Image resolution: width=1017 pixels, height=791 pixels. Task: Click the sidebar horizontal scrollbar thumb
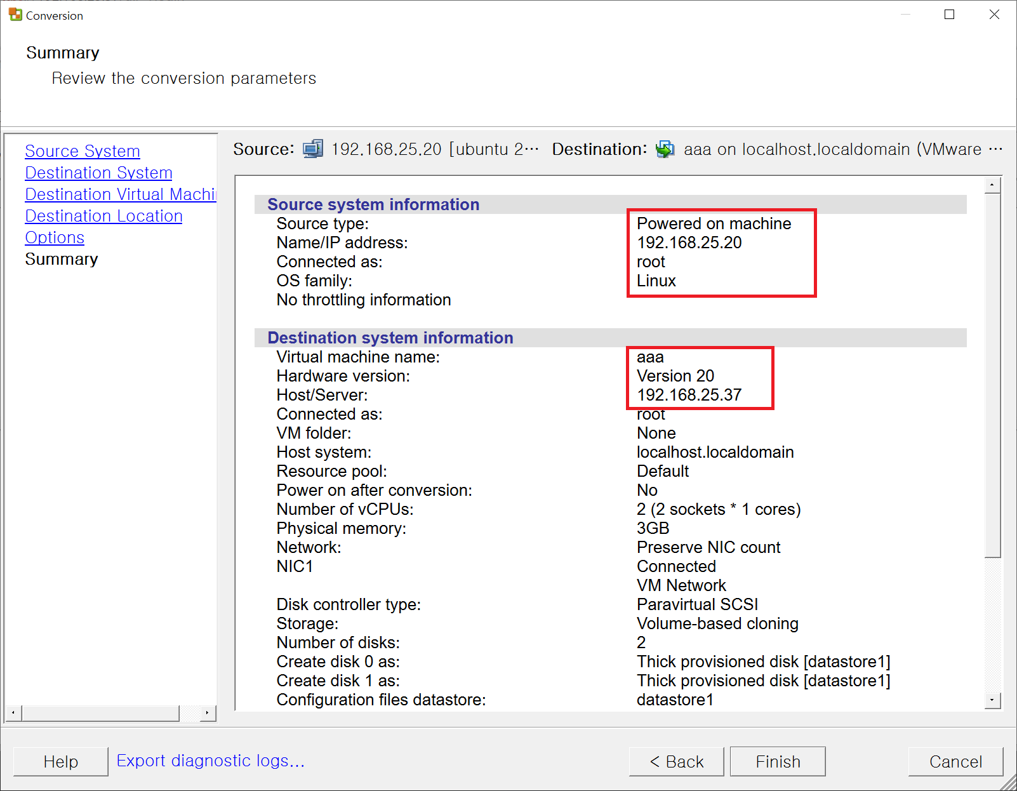100,714
